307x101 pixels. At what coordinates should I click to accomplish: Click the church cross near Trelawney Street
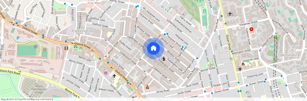coord(230,14)
